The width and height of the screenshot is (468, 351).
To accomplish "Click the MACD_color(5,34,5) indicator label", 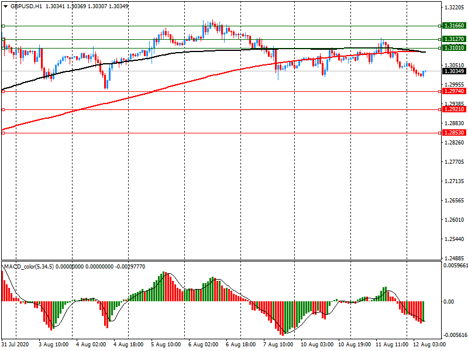I will click(x=29, y=267).
